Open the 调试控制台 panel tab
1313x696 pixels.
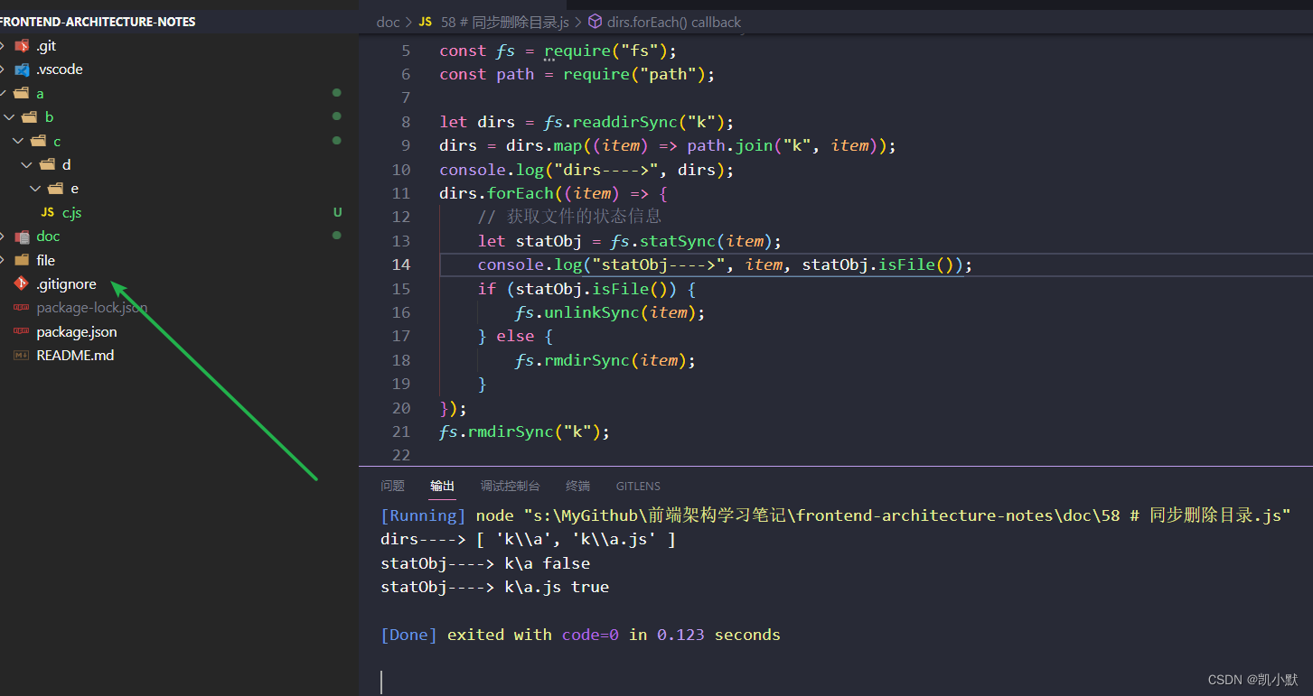coord(511,486)
